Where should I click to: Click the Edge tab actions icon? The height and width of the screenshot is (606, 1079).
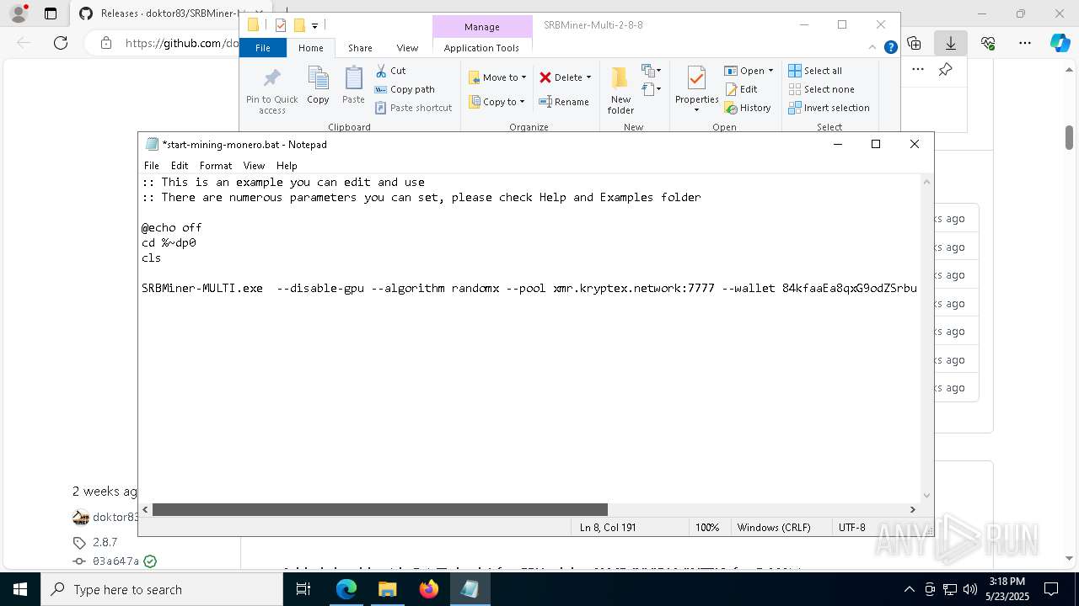pyautogui.click(x=51, y=13)
